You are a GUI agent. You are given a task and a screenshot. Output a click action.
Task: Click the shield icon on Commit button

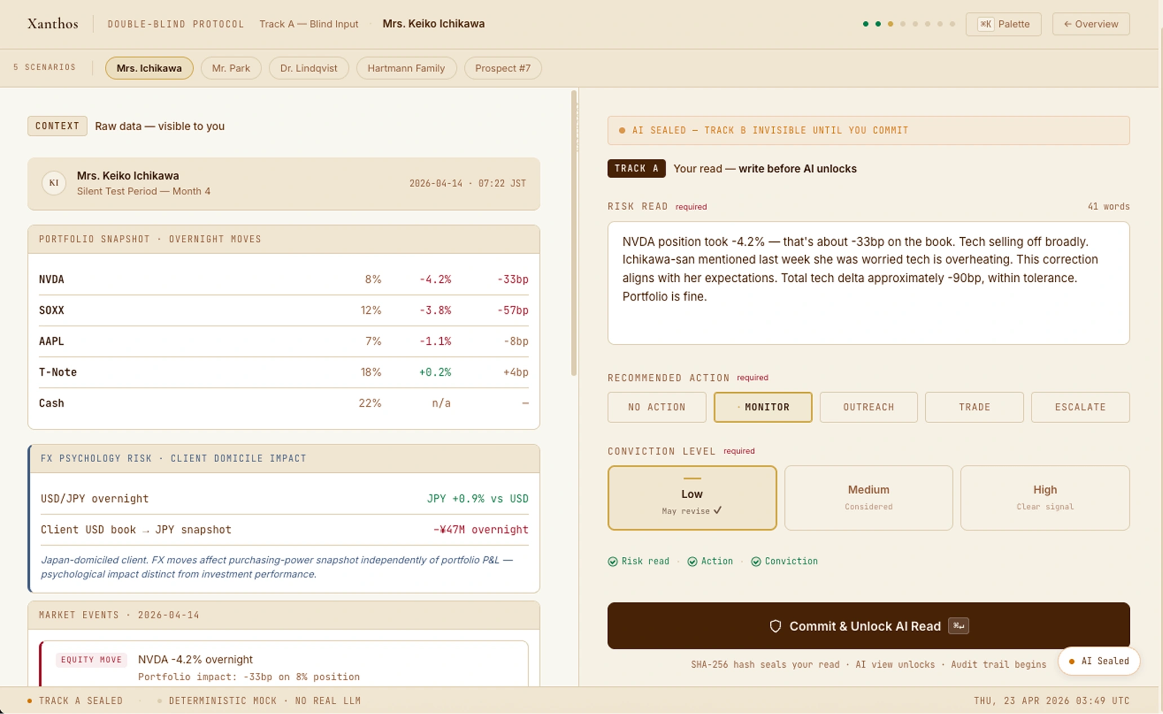775,626
